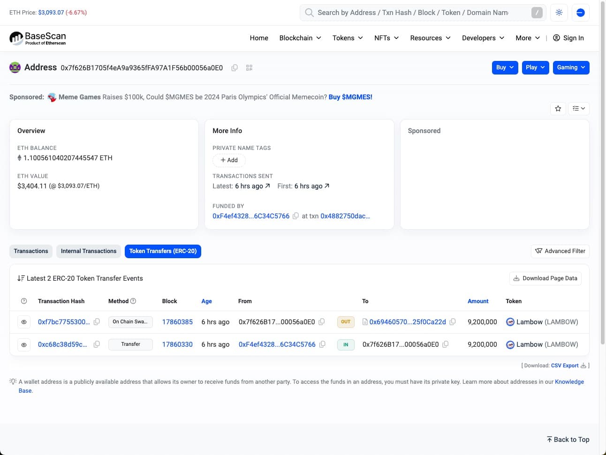The image size is (606, 455).
Task: Copy From address in the OUT row
Action: pos(322,322)
